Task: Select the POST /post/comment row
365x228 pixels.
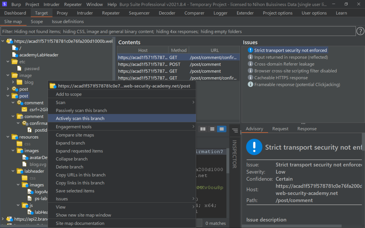Action: pos(179,64)
